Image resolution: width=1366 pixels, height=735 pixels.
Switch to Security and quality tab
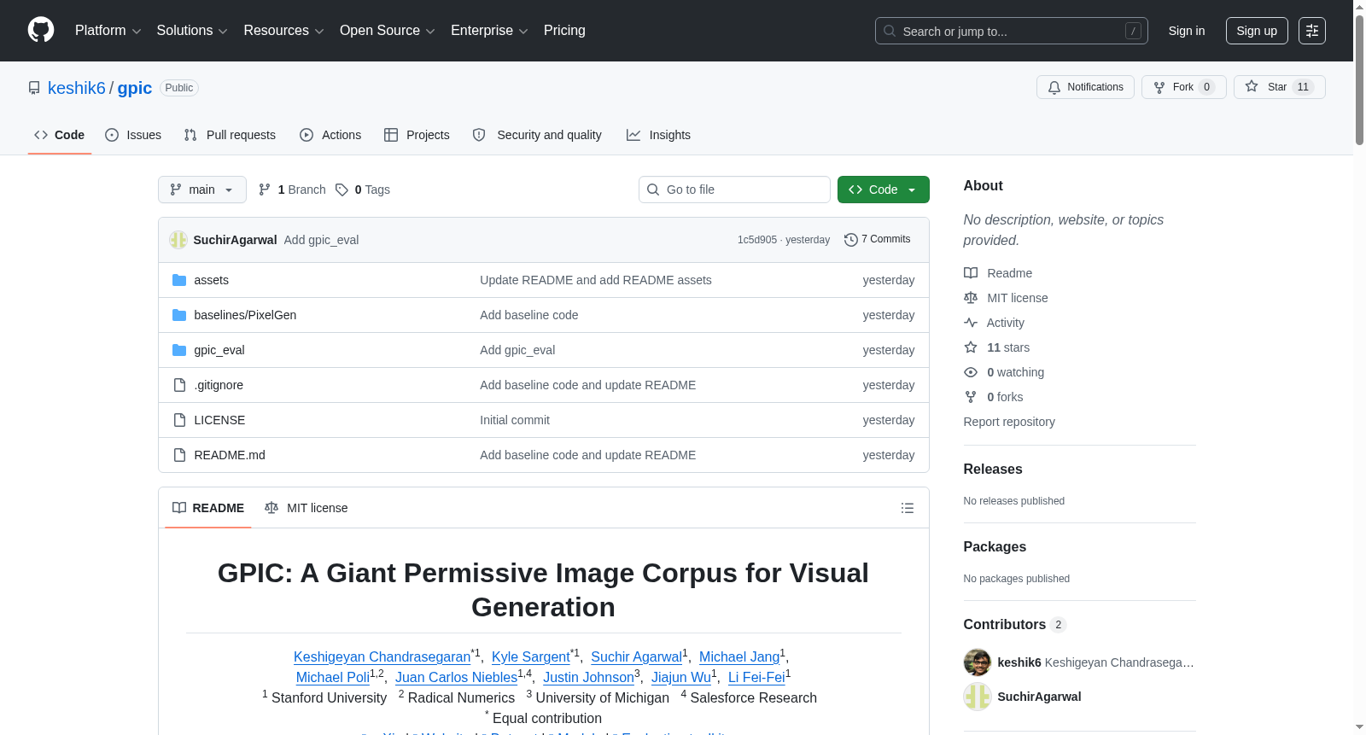click(x=537, y=135)
